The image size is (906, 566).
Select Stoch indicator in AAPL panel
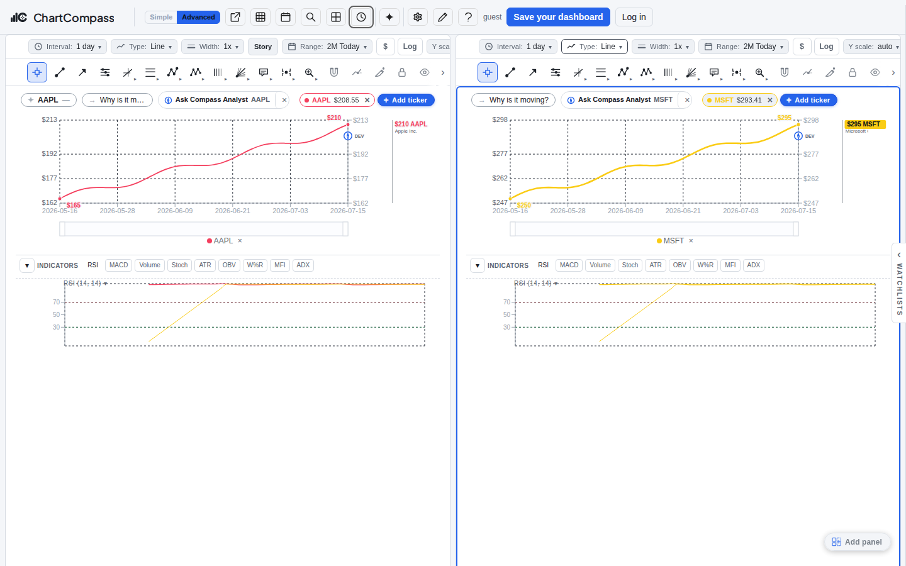tap(179, 265)
